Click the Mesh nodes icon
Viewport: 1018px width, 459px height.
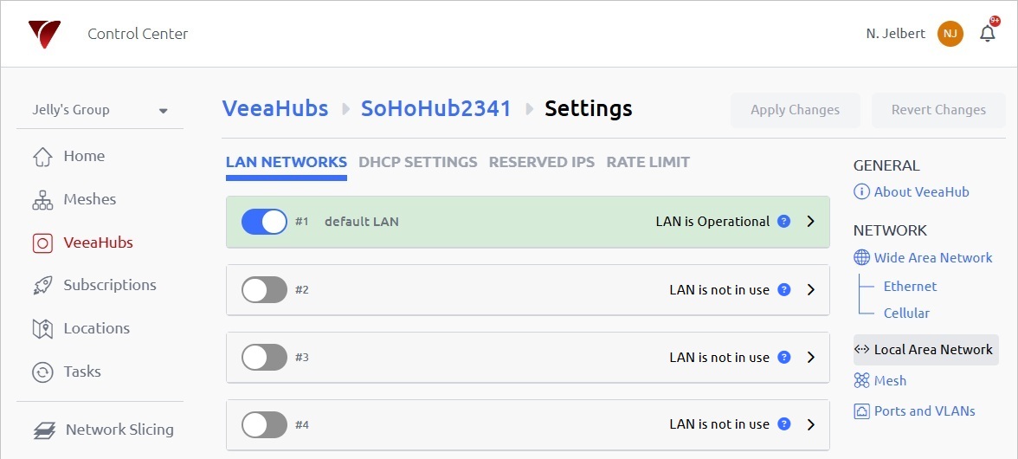coord(861,380)
